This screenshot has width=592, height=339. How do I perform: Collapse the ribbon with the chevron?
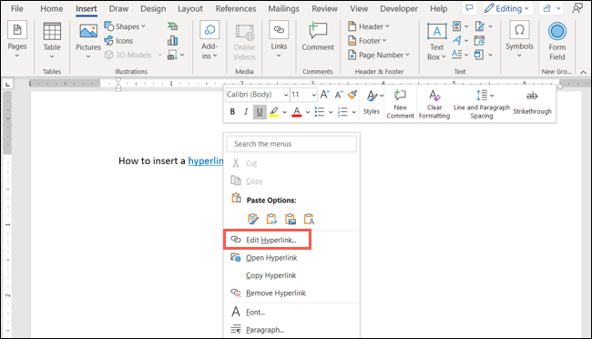(x=583, y=72)
